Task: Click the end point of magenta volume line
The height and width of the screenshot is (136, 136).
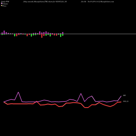Action: (121, 96)
